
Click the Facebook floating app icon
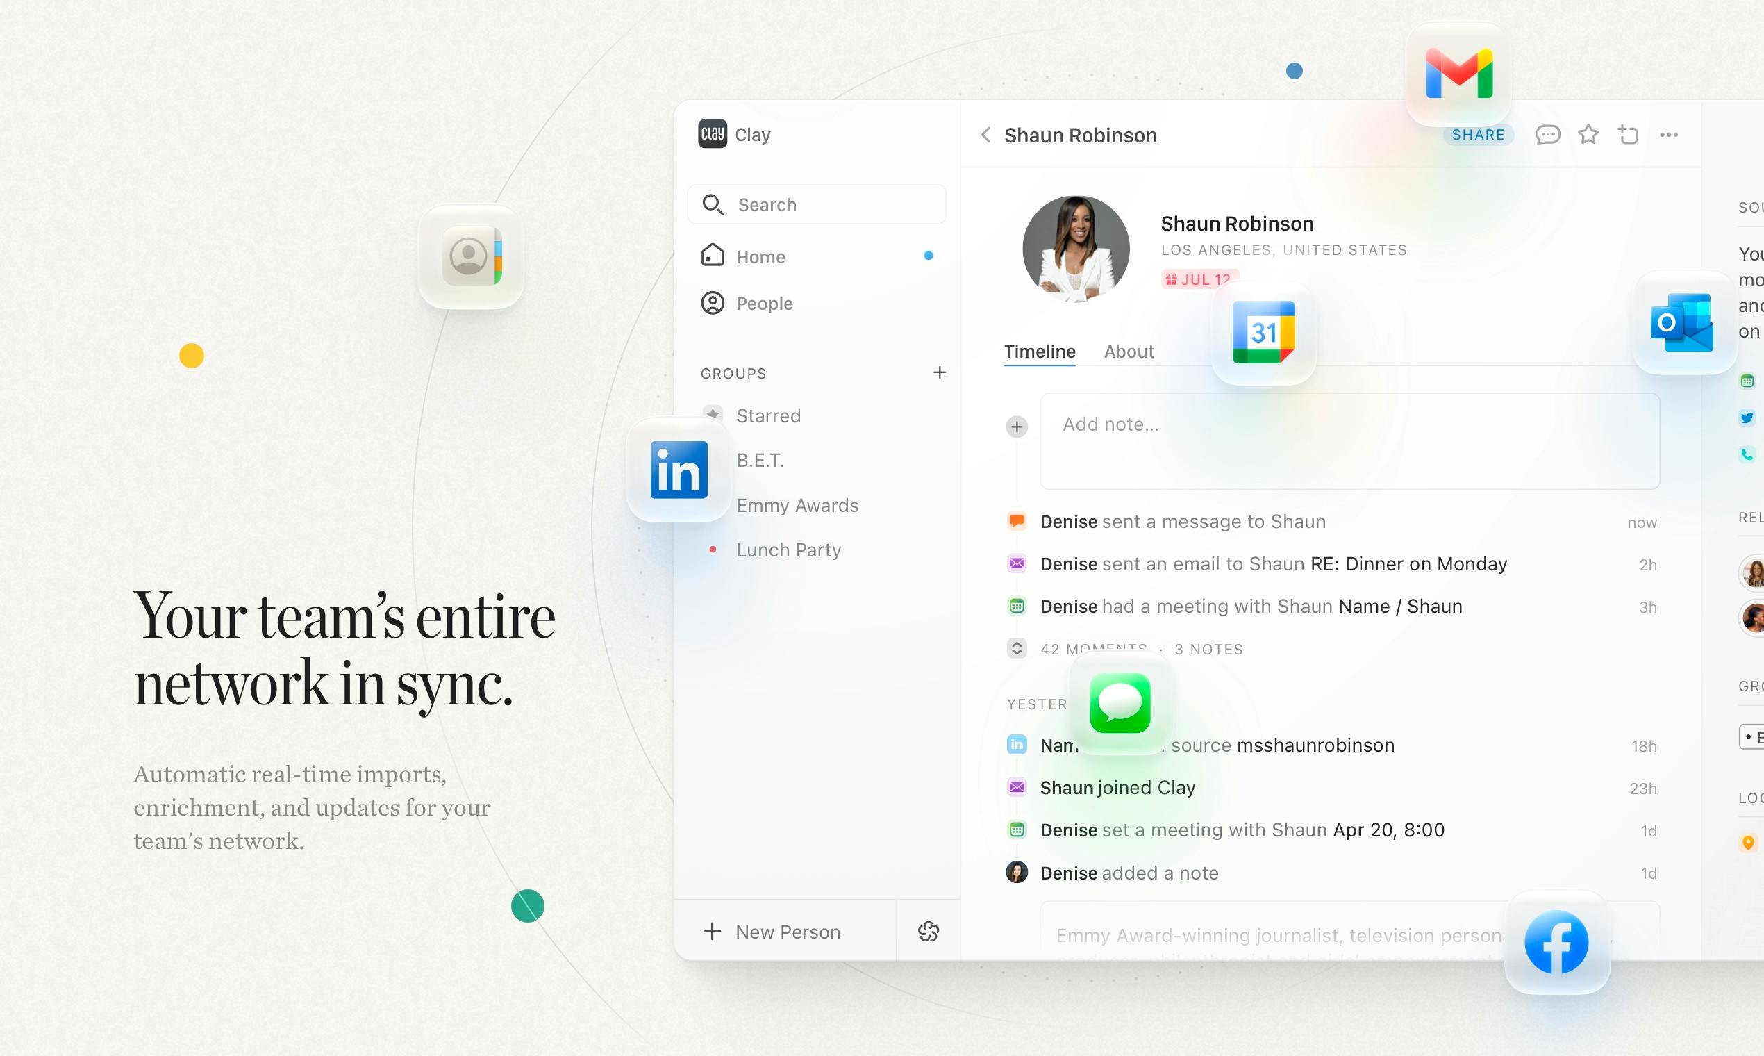pyautogui.click(x=1557, y=942)
